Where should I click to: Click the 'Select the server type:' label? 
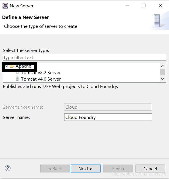(26, 50)
